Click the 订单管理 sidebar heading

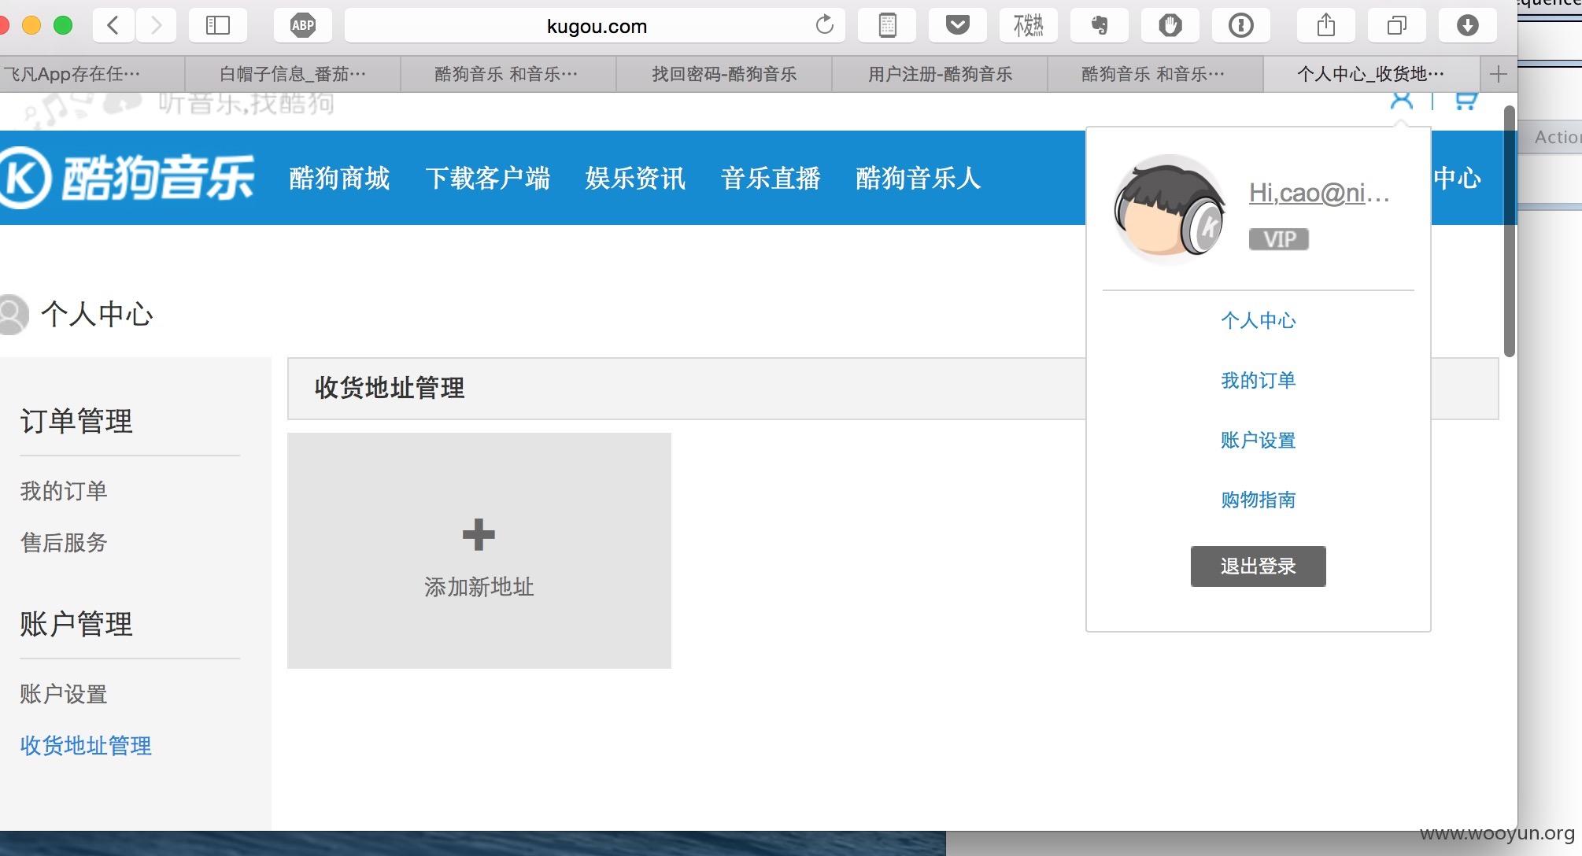pyautogui.click(x=76, y=421)
